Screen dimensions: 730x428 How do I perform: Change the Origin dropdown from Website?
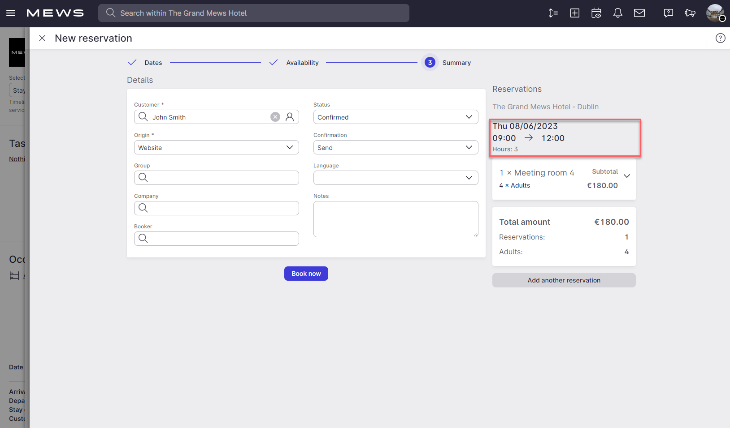[x=216, y=147]
